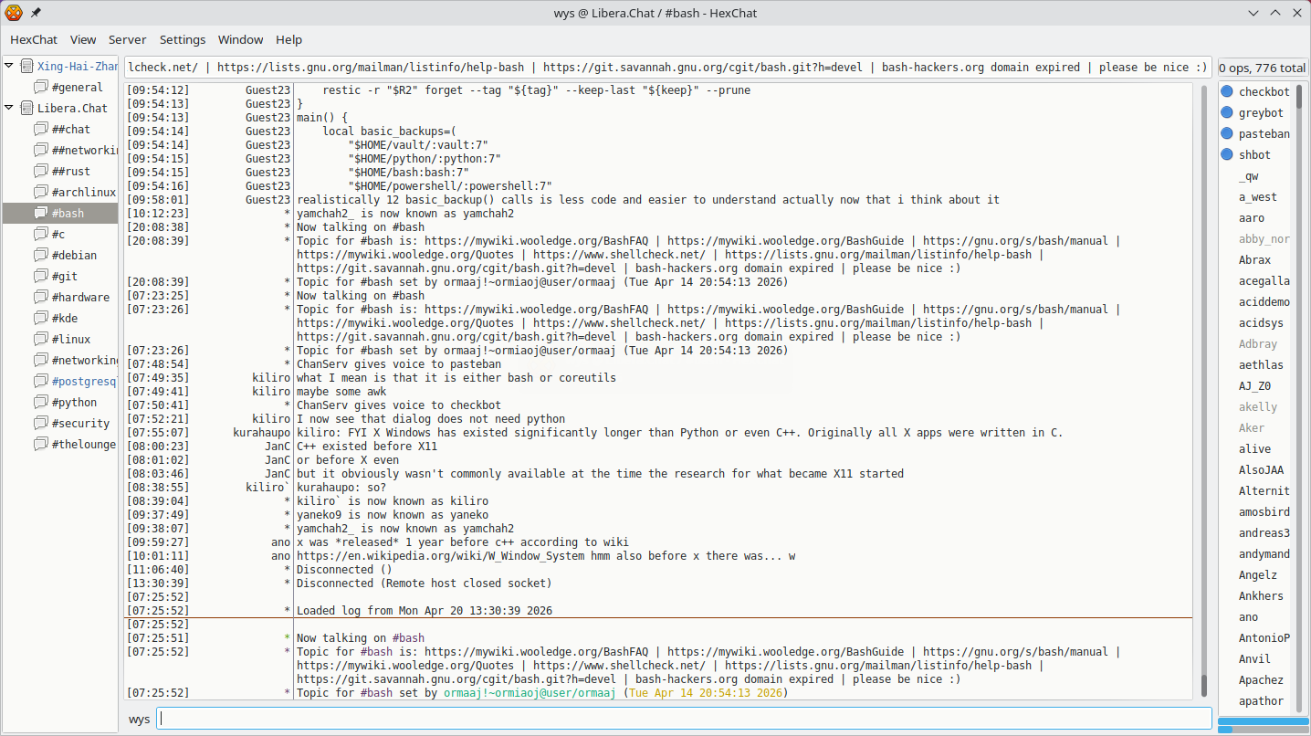Select the #thelounge channel icon
This screenshot has height=736, width=1311.
click(41, 444)
